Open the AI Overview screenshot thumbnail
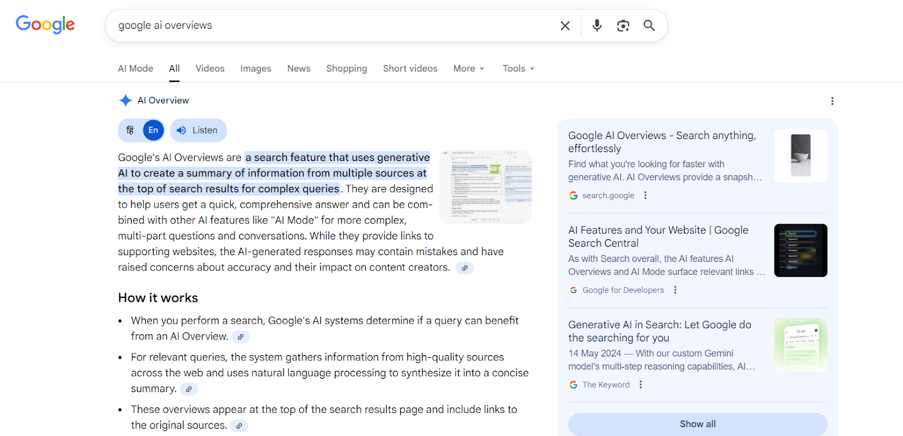This screenshot has height=436, width=903. pyautogui.click(x=485, y=186)
